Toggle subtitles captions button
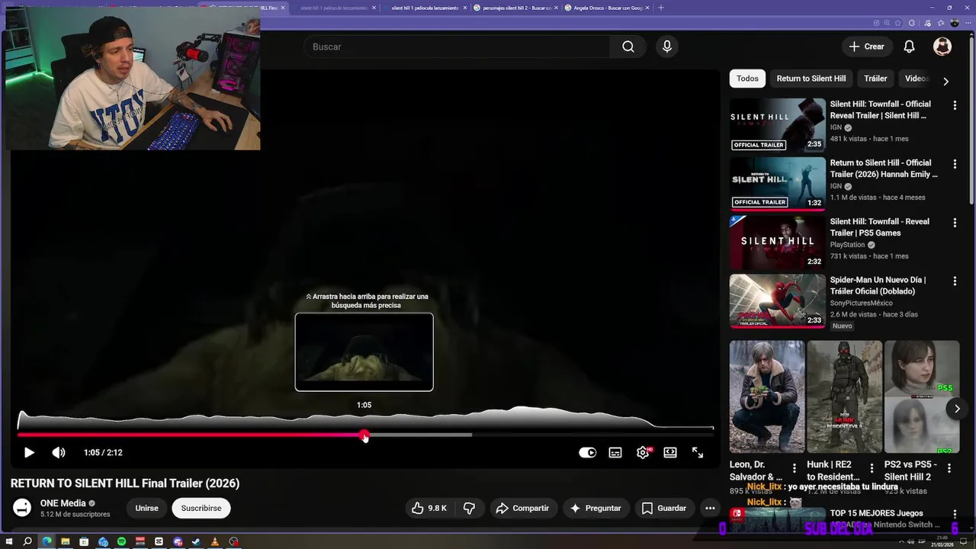Image resolution: width=976 pixels, height=549 pixels. click(x=615, y=452)
